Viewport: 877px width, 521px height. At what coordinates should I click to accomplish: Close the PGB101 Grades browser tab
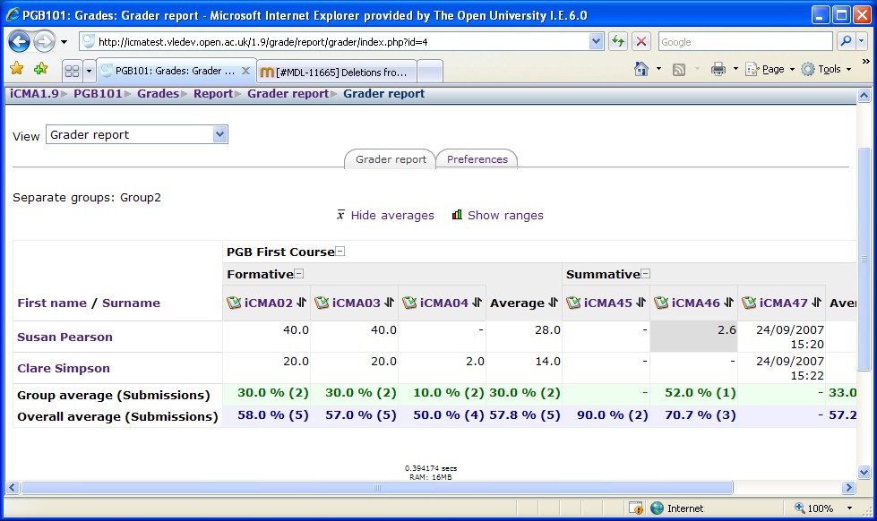[245, 71]
